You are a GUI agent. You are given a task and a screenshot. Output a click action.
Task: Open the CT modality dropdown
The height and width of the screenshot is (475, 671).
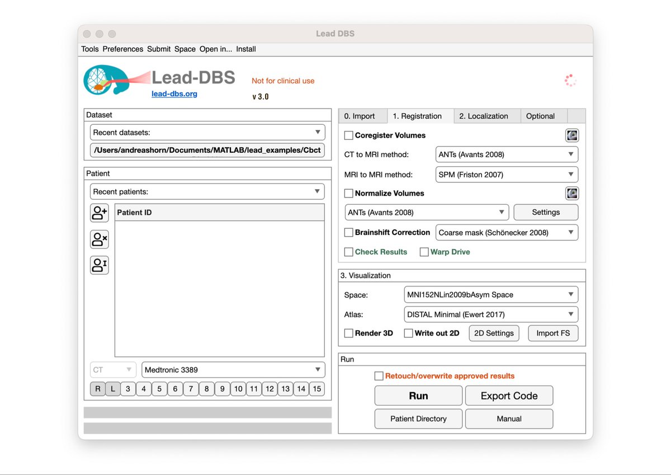point(113,370)
